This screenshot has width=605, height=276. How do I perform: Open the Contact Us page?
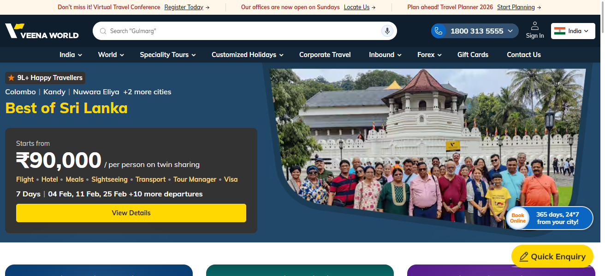pyautogui.click(x=524, y=55)
